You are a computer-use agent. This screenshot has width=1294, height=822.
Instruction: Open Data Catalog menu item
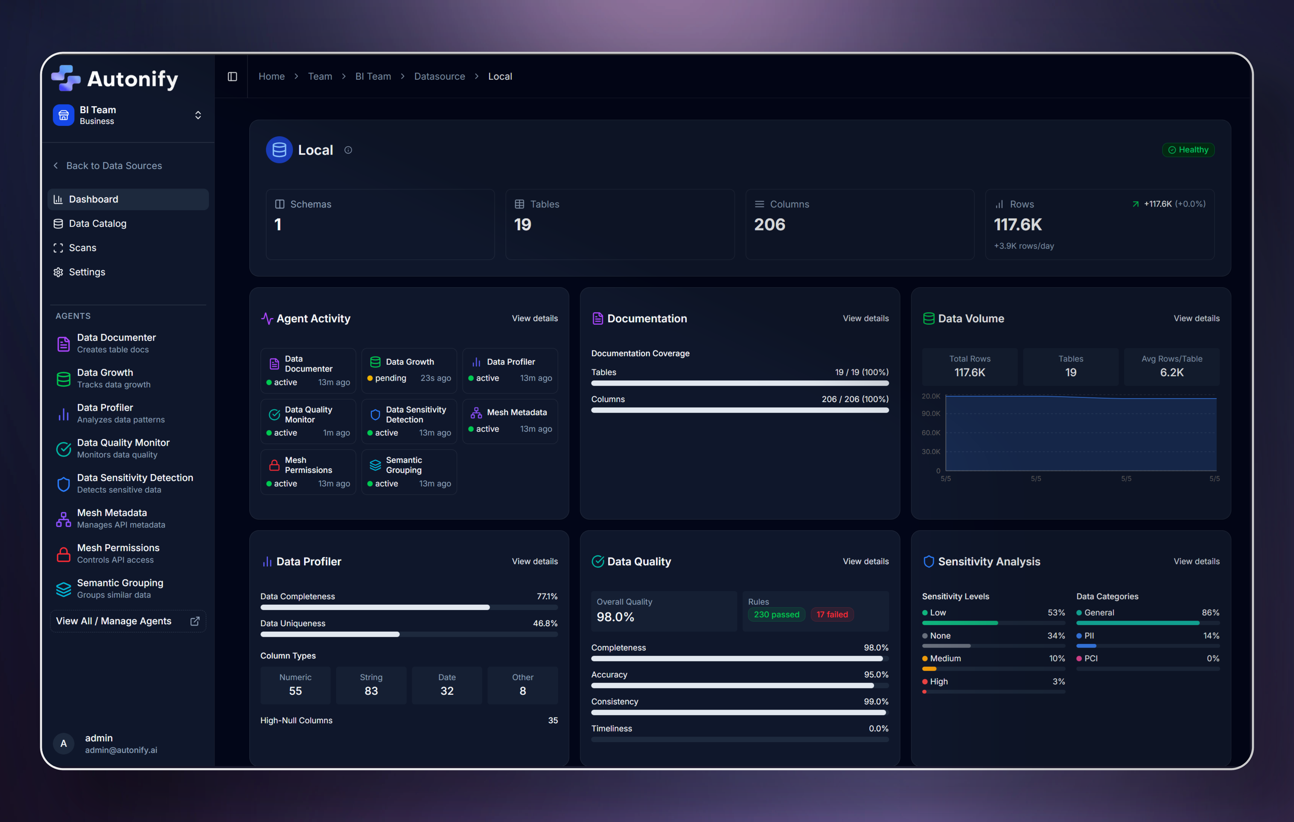pos(97,223)
